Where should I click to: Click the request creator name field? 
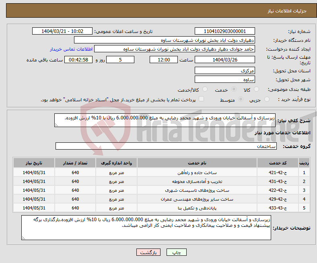175,49
